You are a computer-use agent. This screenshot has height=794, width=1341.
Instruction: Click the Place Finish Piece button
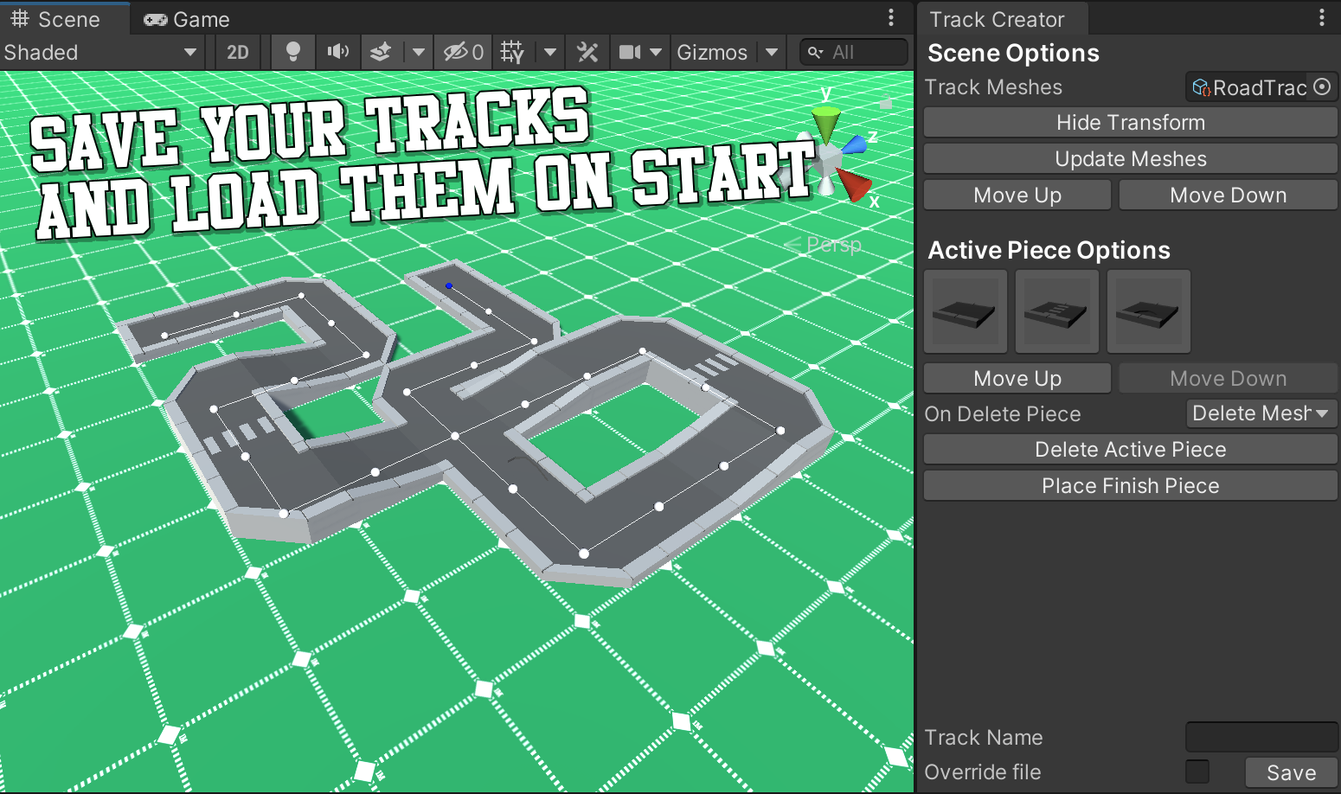1131,486
